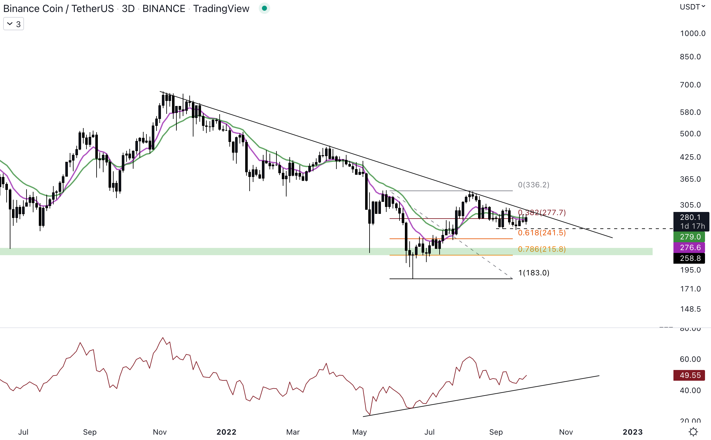This screenshot has width=711, height=440.
Task: Open chart settings gear icon
Action: pyautogui.click(x=693, y=431)
